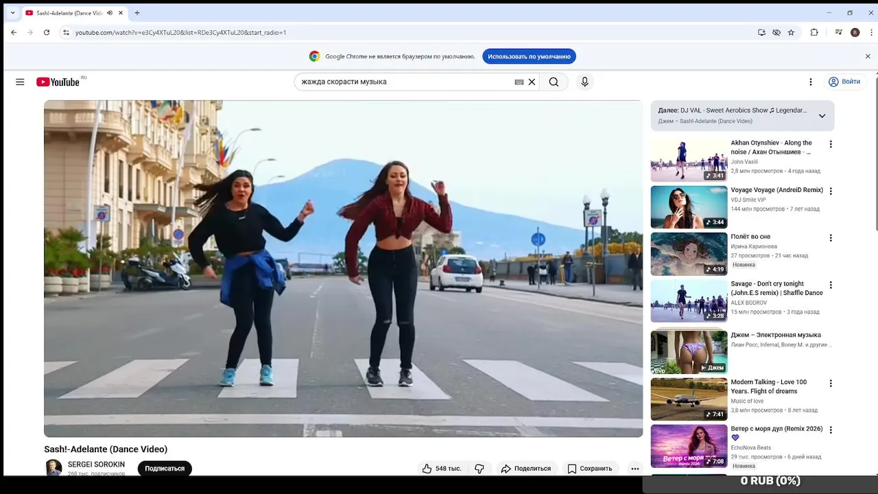878x494 pixels.
Task: Open the SERGEI SOROKIN channel avatar
Action: 54,468
